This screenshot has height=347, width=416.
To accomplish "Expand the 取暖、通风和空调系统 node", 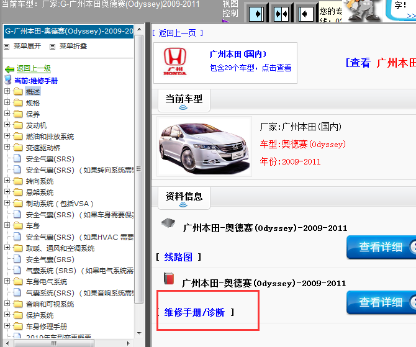I will [x=7, y=248].
